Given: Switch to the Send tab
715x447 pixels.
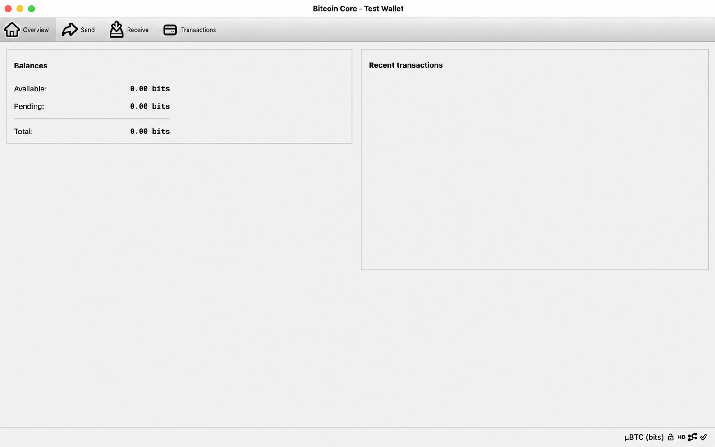Looking at the screenshot, I should (78, 30).
